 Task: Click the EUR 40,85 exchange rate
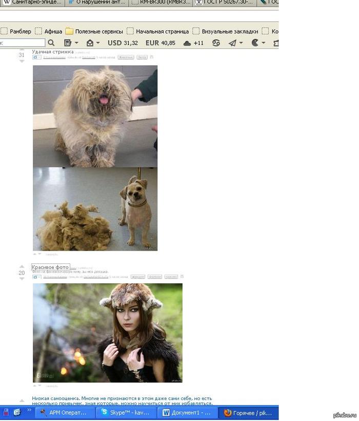tap(160, 43)
